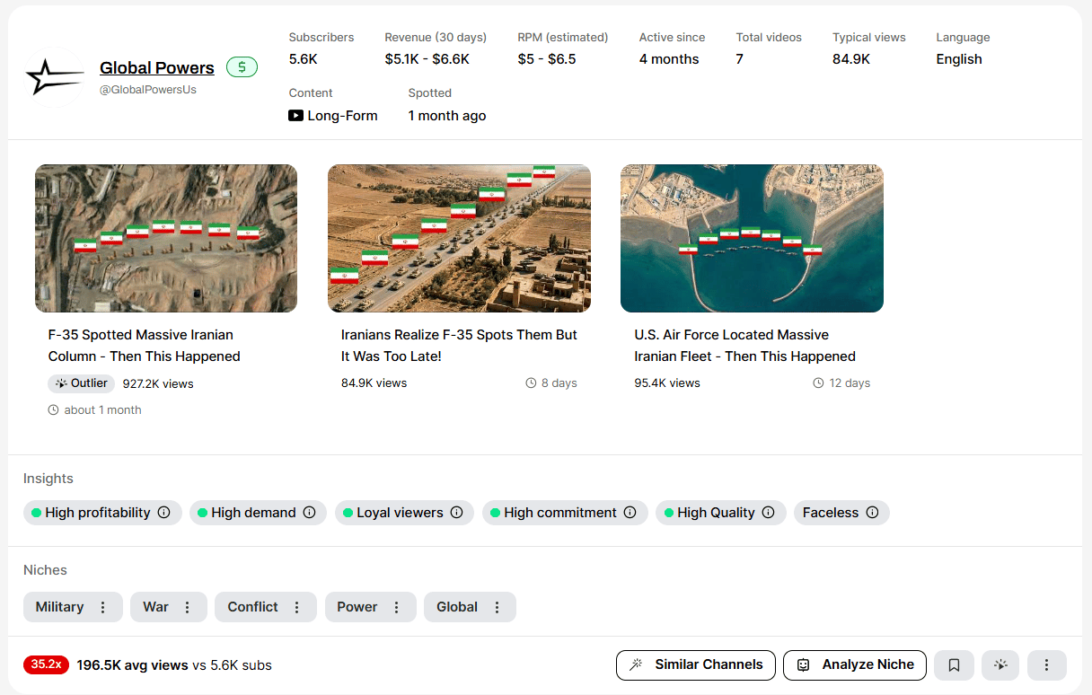Show info for High profitability insight

pos(164,513)
